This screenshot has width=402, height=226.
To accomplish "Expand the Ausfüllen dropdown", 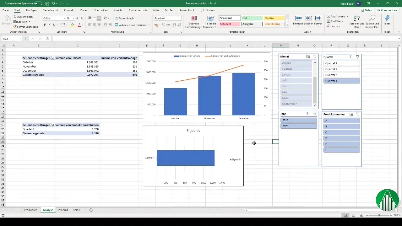I will coord(342,21).
